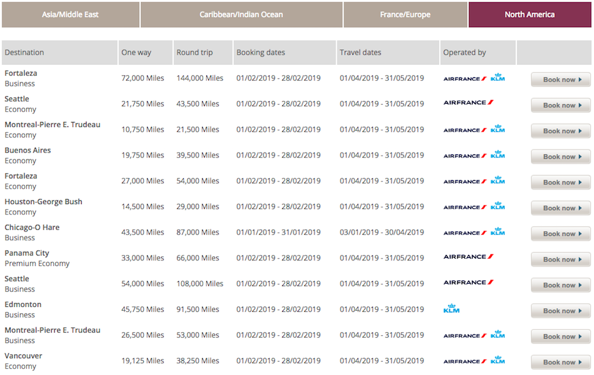This screenshot has height=375, width=594.
Task: Click the 19,125 Miles one-way fare
Action: 143,361
